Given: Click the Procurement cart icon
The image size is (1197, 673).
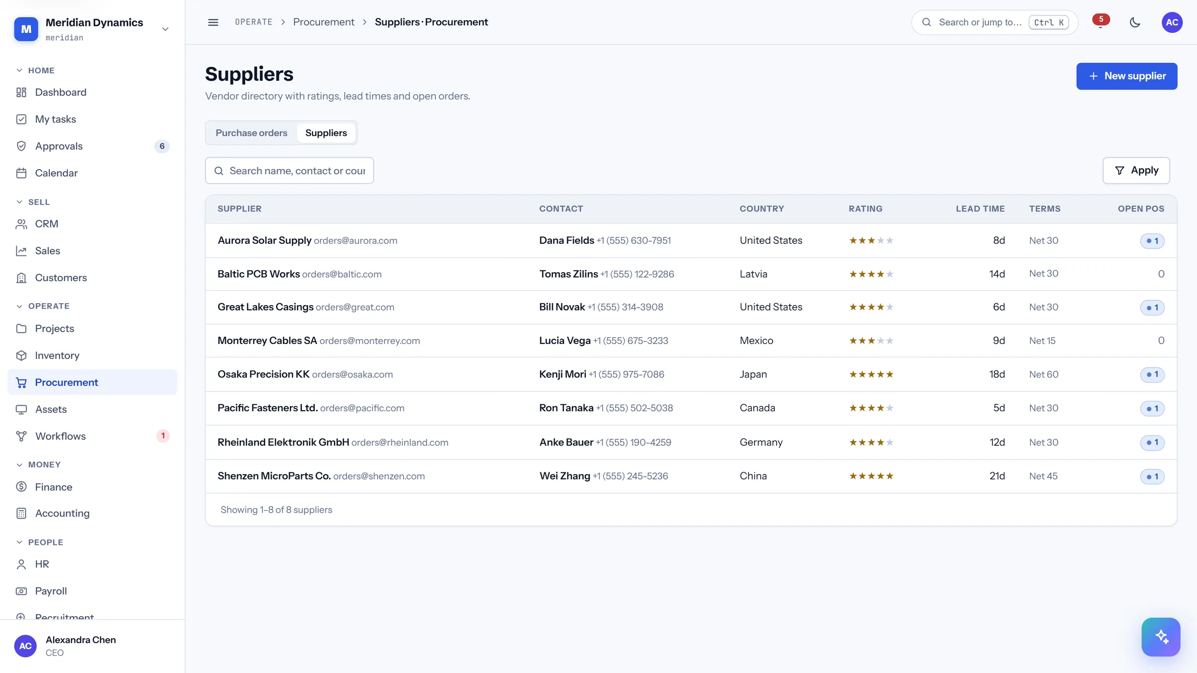Looking at the screenshot, I should tap(21, 382).
